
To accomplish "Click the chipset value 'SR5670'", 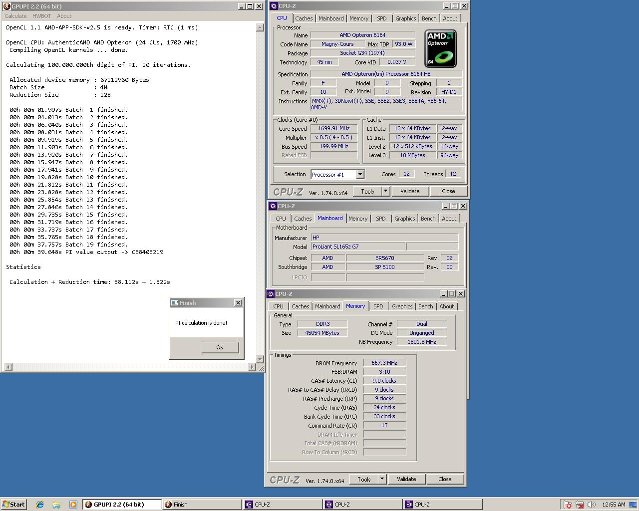I will [x=385, y=258].
